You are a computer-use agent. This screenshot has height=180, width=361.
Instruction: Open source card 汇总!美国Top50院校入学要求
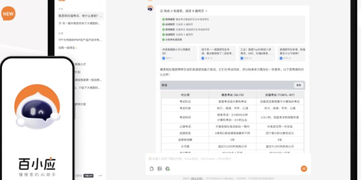click(257, 53)
